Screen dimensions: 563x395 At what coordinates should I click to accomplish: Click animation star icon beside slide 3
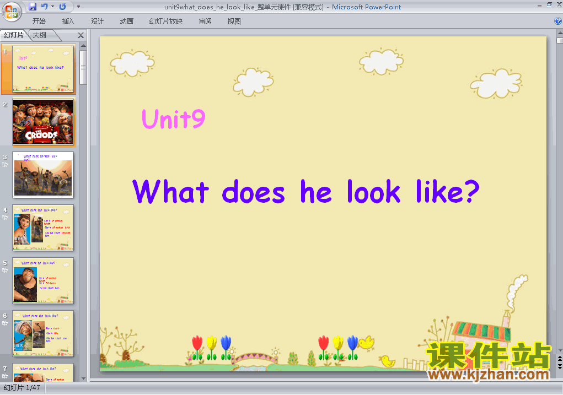[x=5, y=165]
